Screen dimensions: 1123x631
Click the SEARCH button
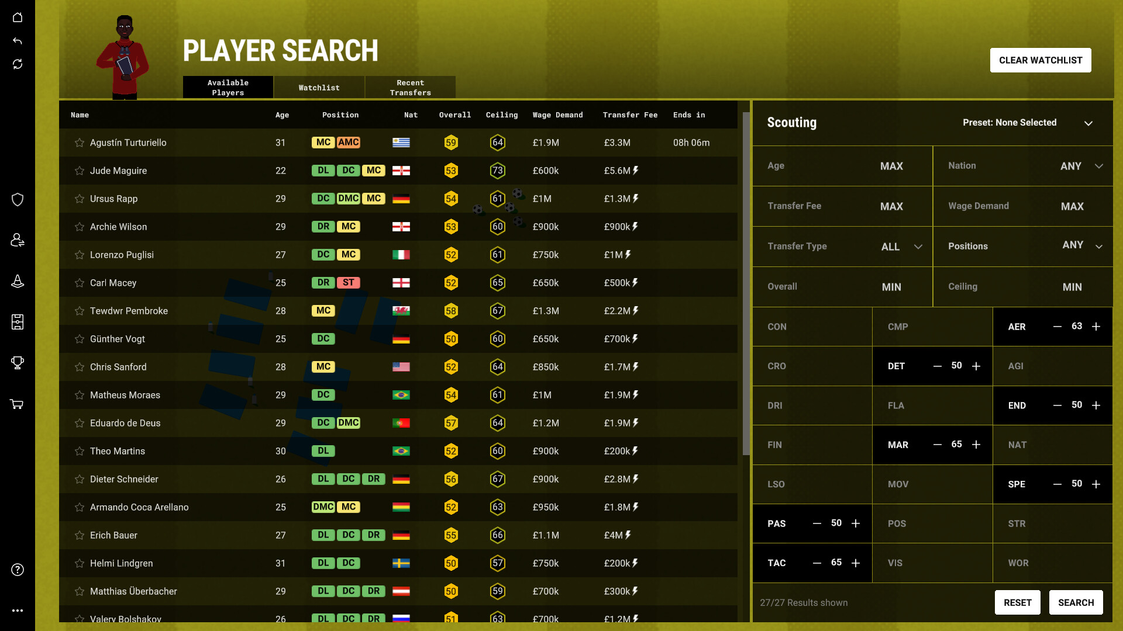1075,602
